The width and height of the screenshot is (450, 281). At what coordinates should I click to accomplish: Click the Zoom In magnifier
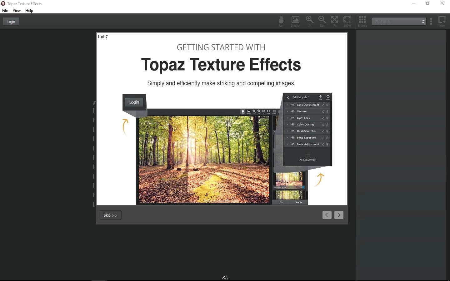coord(310,21)
